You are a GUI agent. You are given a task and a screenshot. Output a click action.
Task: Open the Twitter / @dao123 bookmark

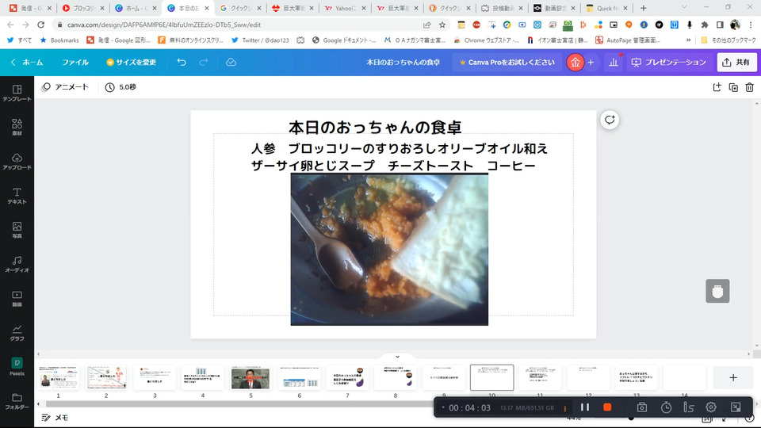260,40
